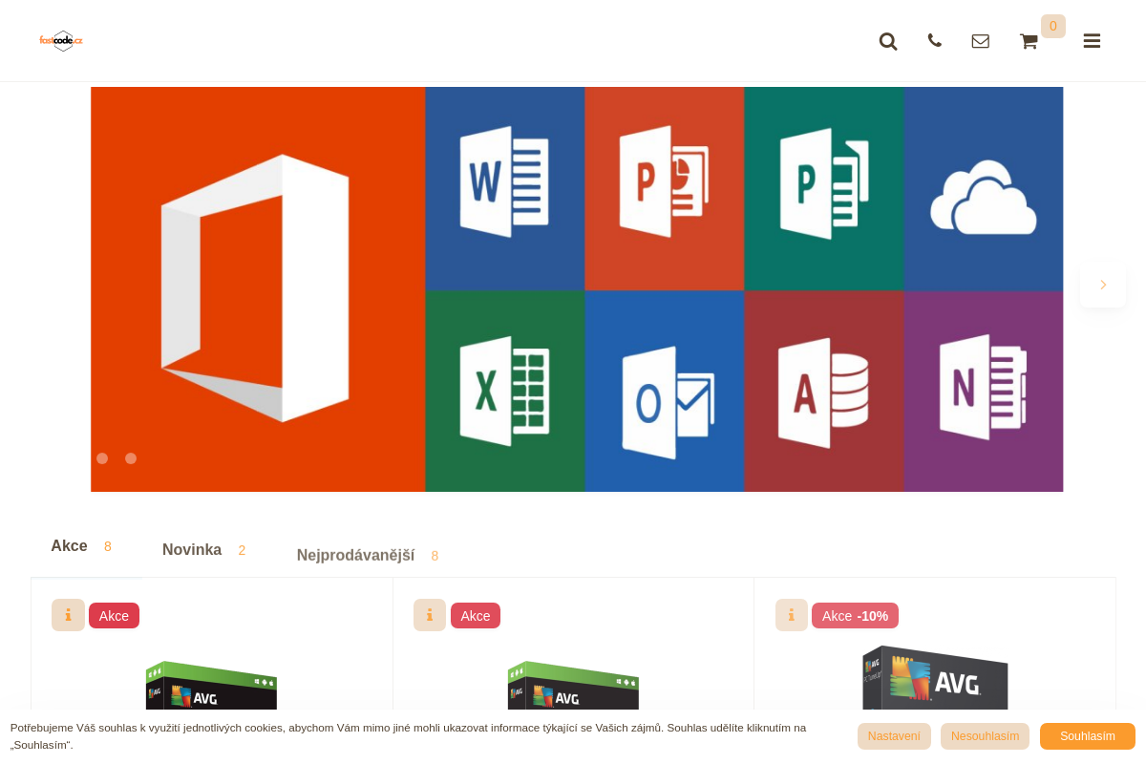This screenshot has width=1146, height=764.
Task: Select the second carousel dot indicator
Action: (x=131, y=458)
